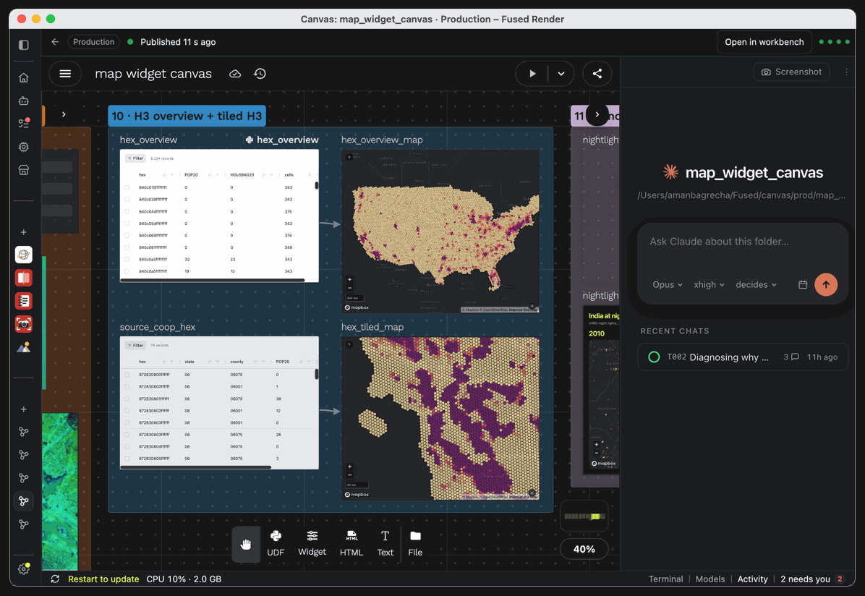865x596 pixels.
Task: Open the version history clock icon
Action: pyautogui.click(x=260, y=73)
